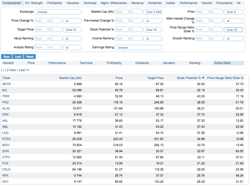Screen dimensions: 251x187
Task: Show the Dividends results view tab
Action: click(x=142, y=63)
